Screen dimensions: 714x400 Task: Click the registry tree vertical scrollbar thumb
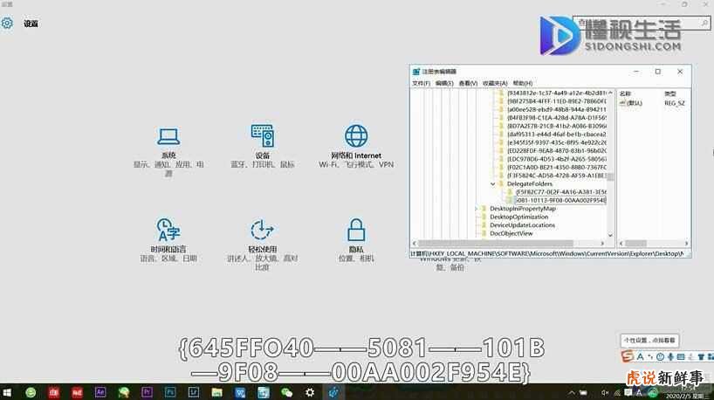(610, 176)
